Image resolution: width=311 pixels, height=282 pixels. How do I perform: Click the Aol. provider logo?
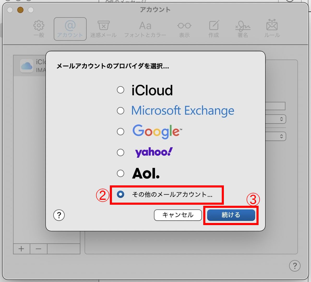click(x=146, y=173)
